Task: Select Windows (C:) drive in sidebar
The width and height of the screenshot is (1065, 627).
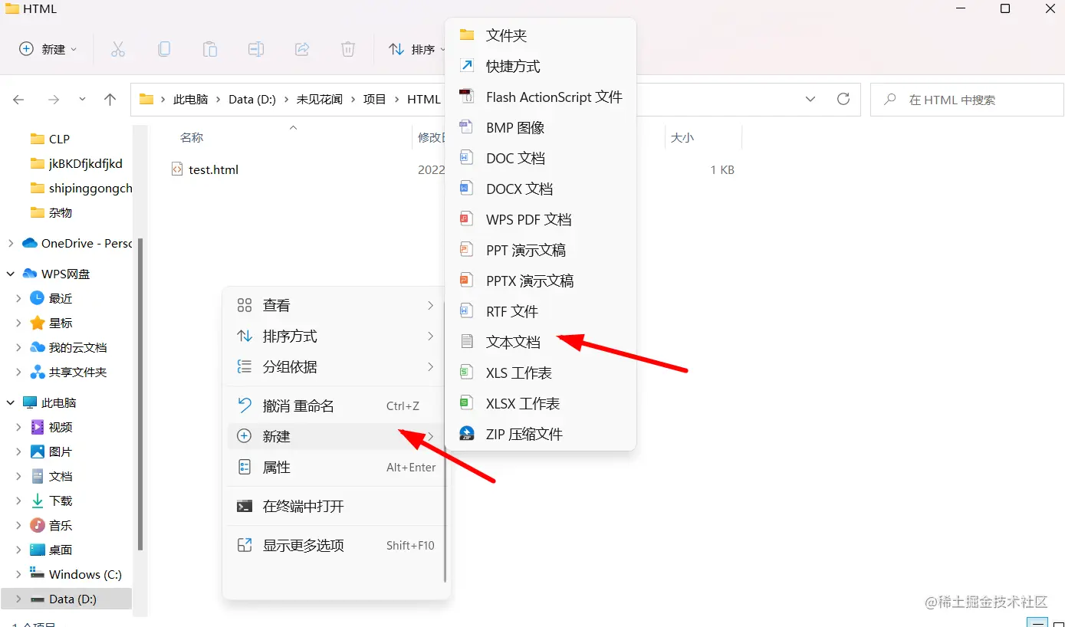Action: pos(76,574)
